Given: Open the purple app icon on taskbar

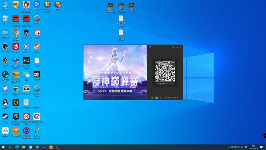Looking at the screenshot, I should coord(44,147).
